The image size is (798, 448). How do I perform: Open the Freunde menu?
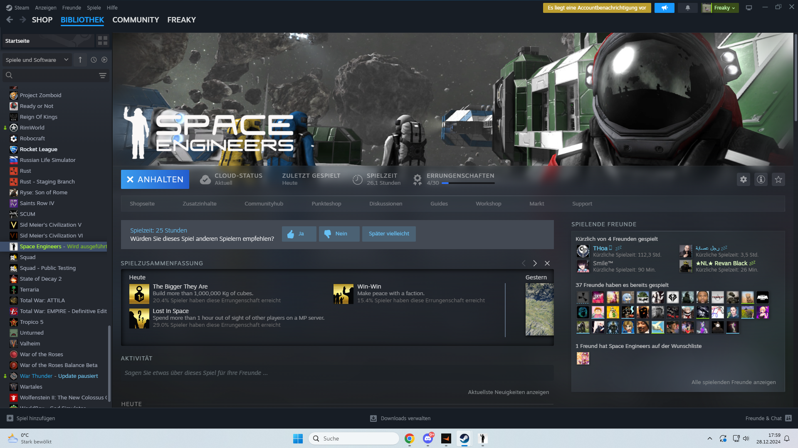click(72, 7)
